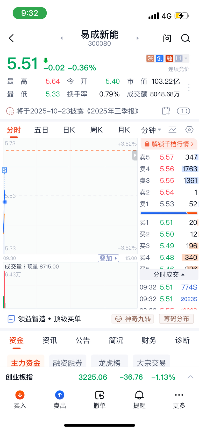Select the 卖4 5.56 order row
Screen dimensions: 199x431
click(x=169, y=169)
